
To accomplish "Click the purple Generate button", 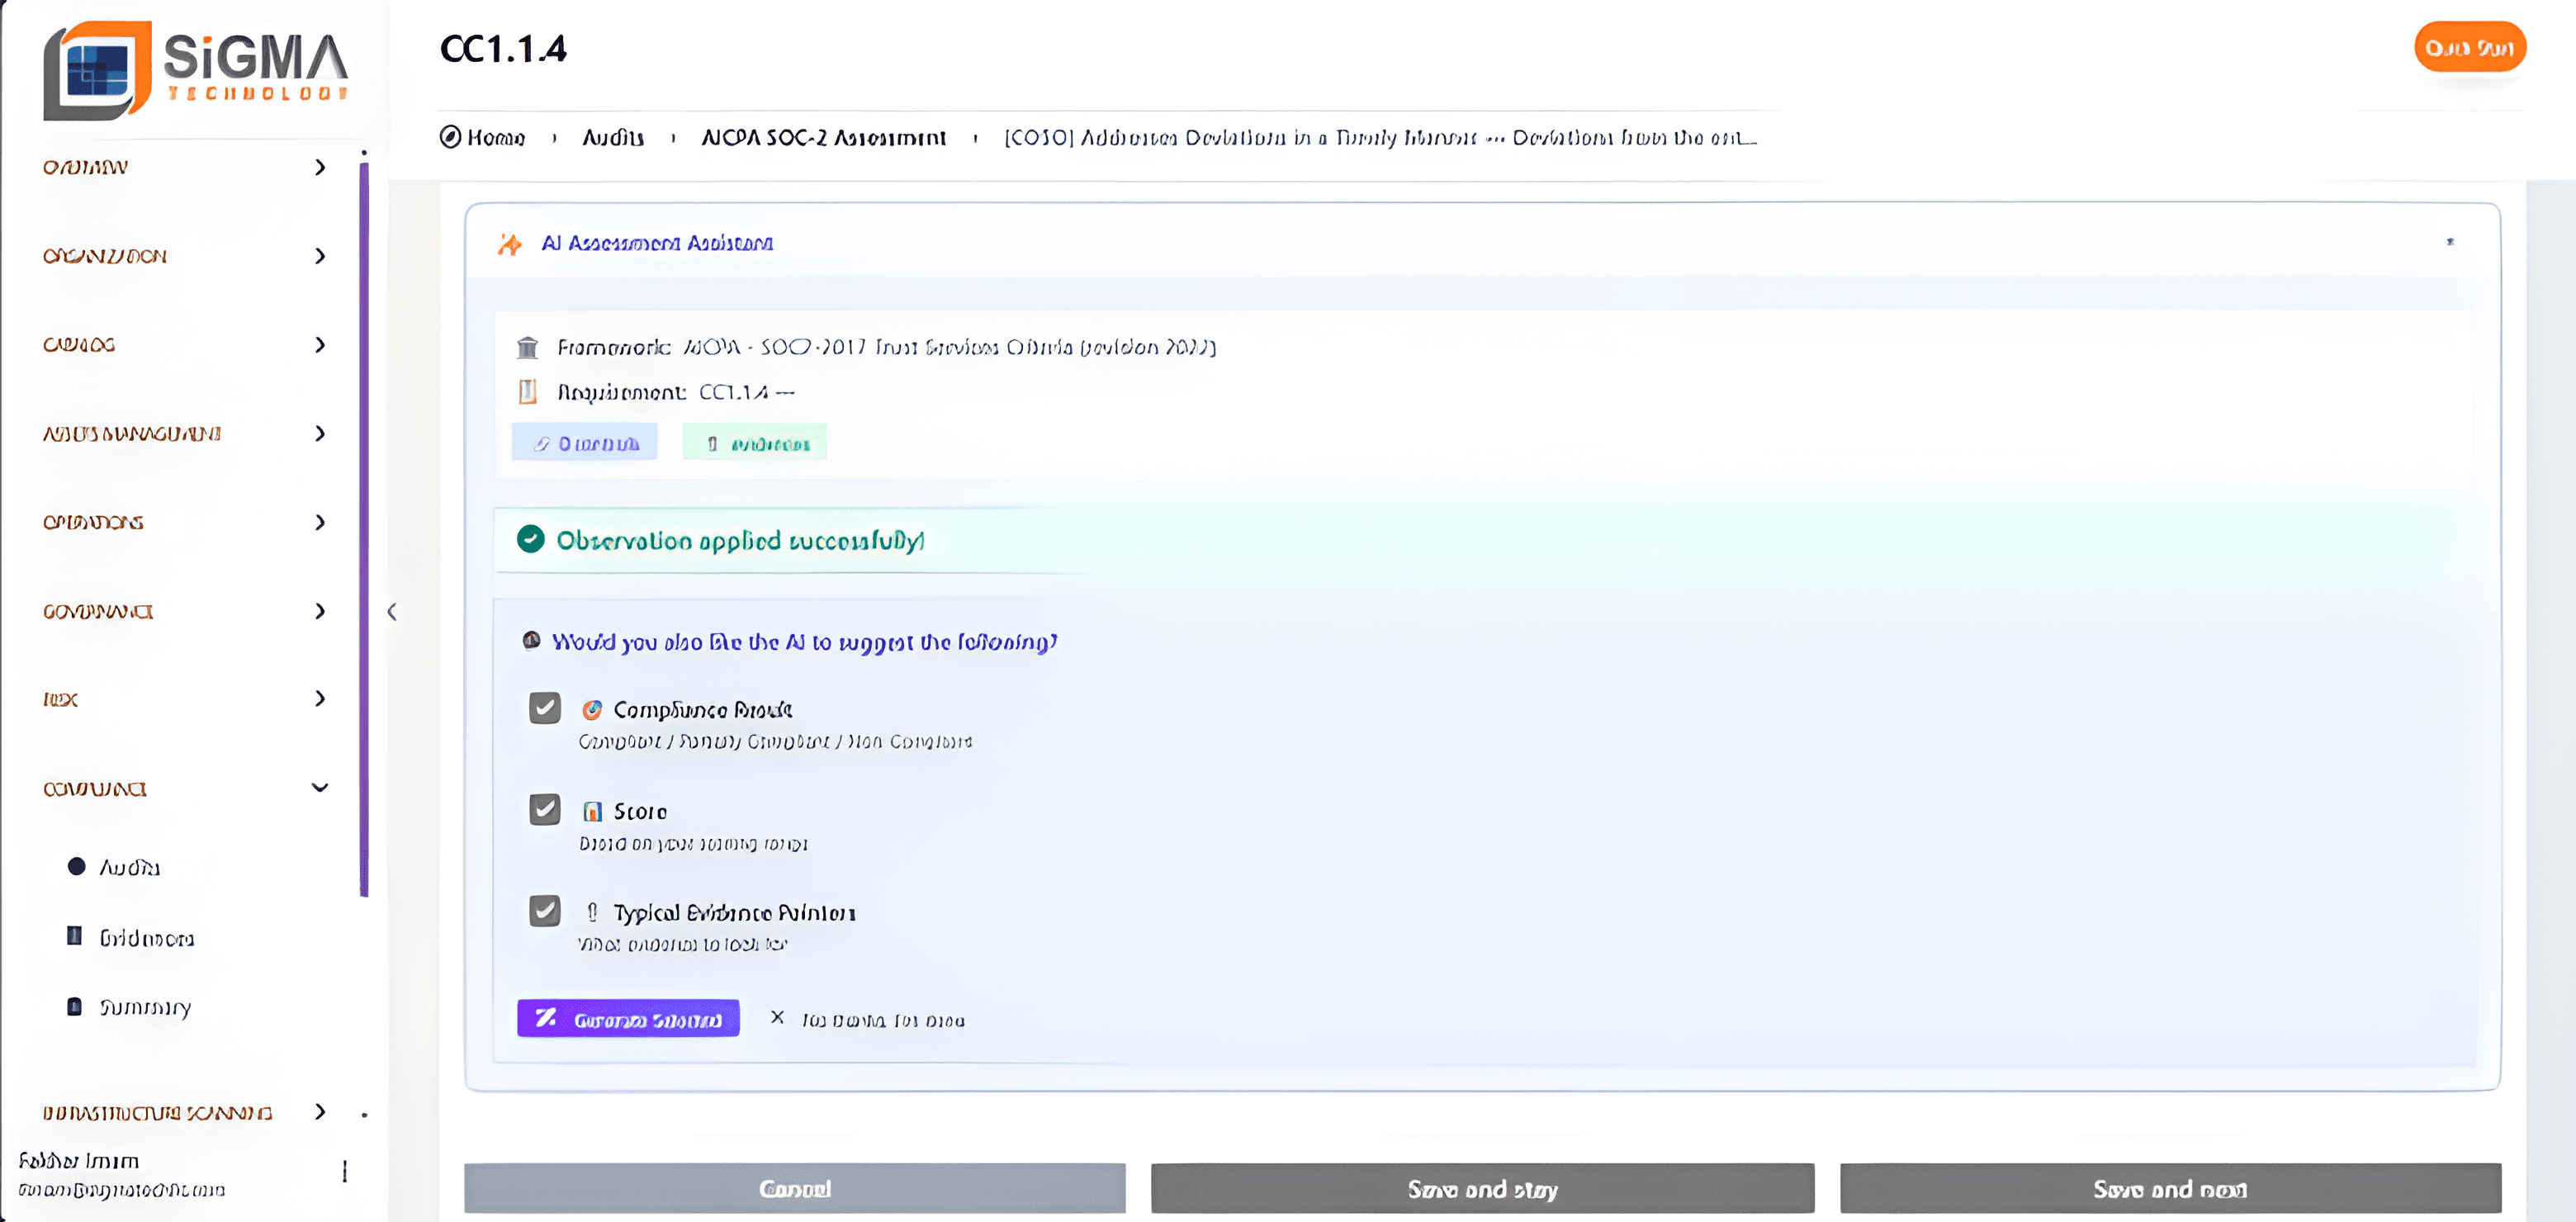I will (628, 1018).
